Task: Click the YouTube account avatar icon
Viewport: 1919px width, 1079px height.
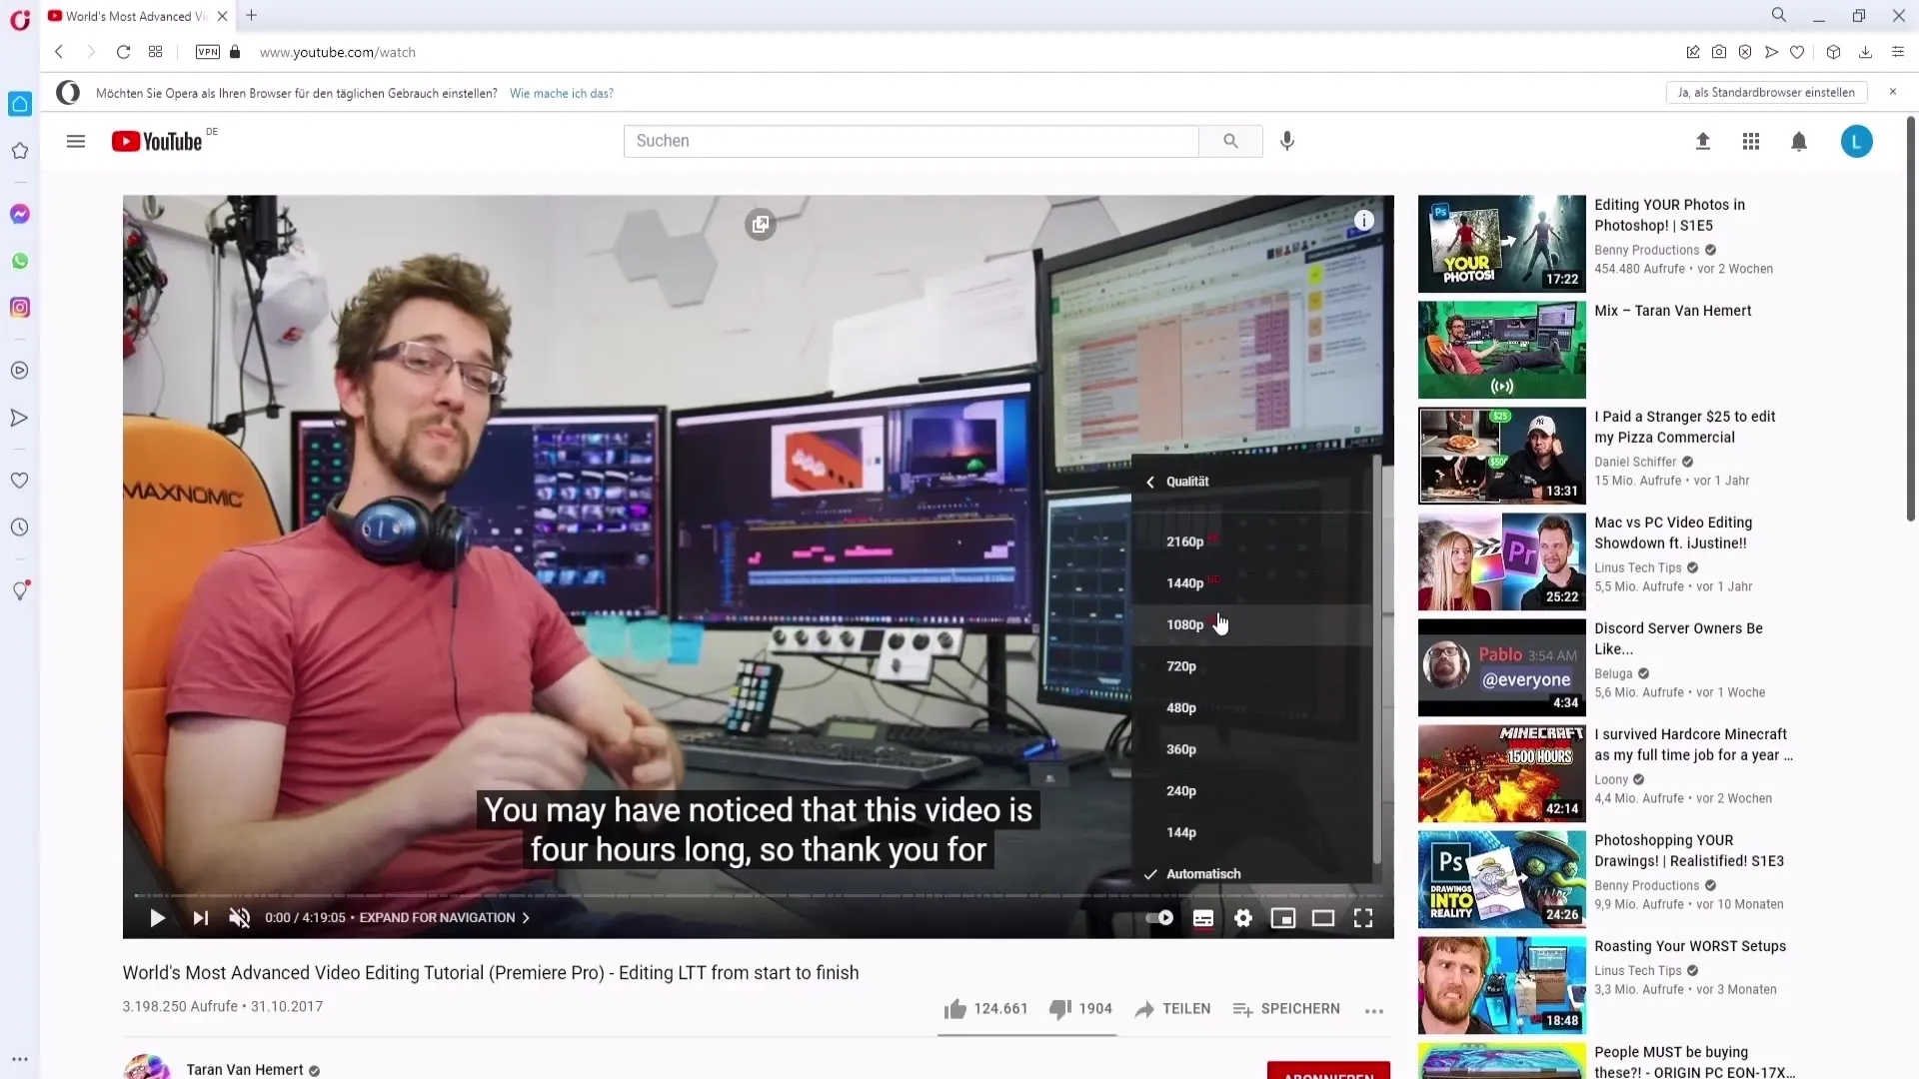Action: tap(1857, 140)
